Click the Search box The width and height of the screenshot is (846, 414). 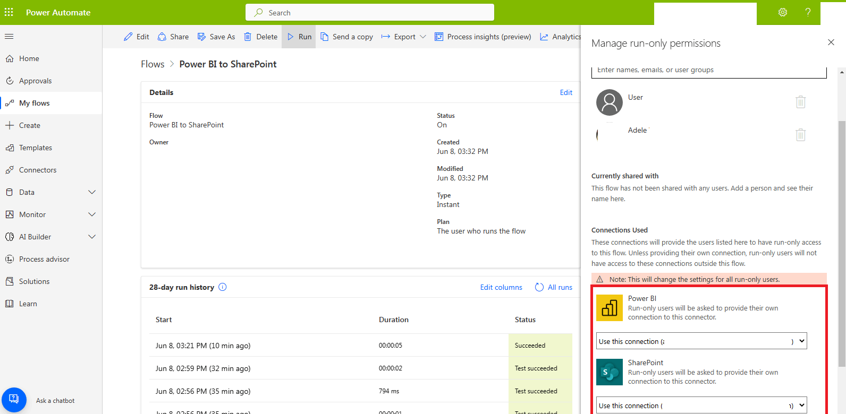[370, 12]
